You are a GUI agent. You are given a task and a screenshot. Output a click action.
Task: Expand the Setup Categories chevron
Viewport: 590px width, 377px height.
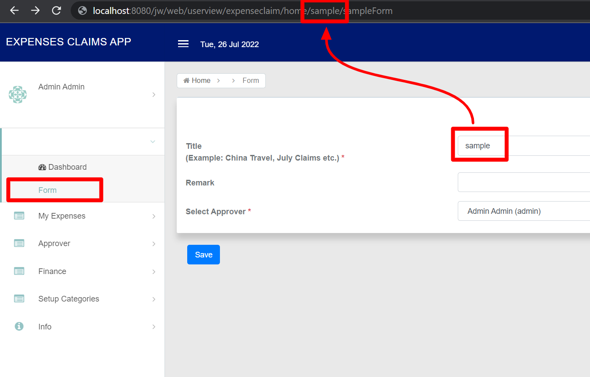click(154, 299)
